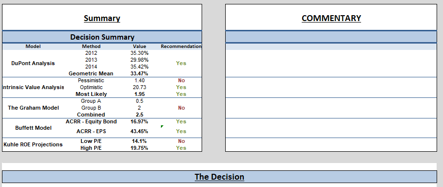Select the DuPont Analysis model cell
The image size is (443, 187).
33,63
